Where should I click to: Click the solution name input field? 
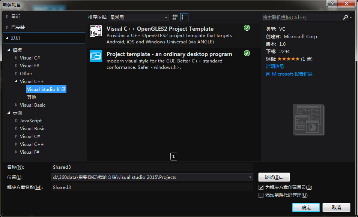pyautogui.click(x=152, y=187)
